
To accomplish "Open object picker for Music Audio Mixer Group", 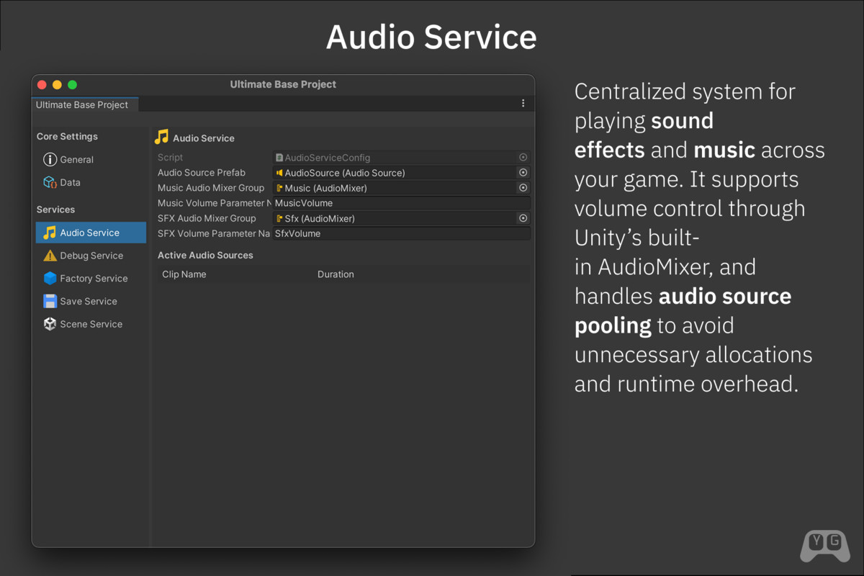I will pyautogui.click(x=523, y=188).
